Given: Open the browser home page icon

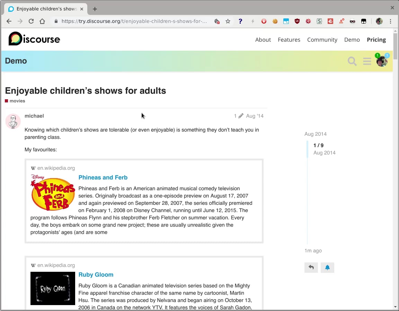Looking at the screenshot, I should 42,21.
